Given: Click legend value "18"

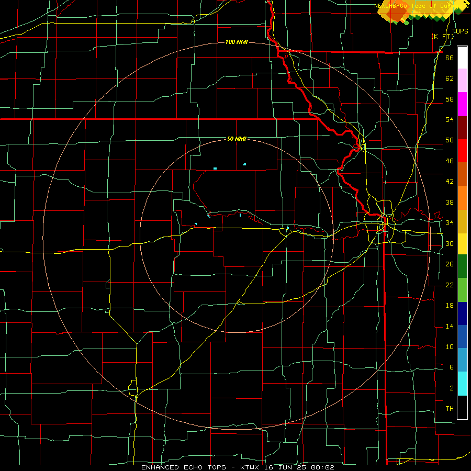Looking at the screenshot, I should [450, 306].
